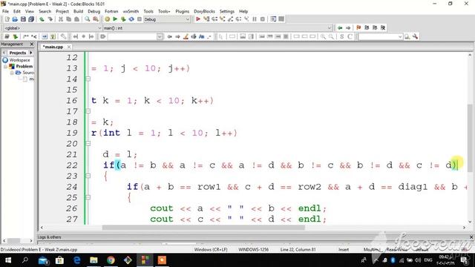Collapse the Problem project tree node

click(x=6, y=66)
